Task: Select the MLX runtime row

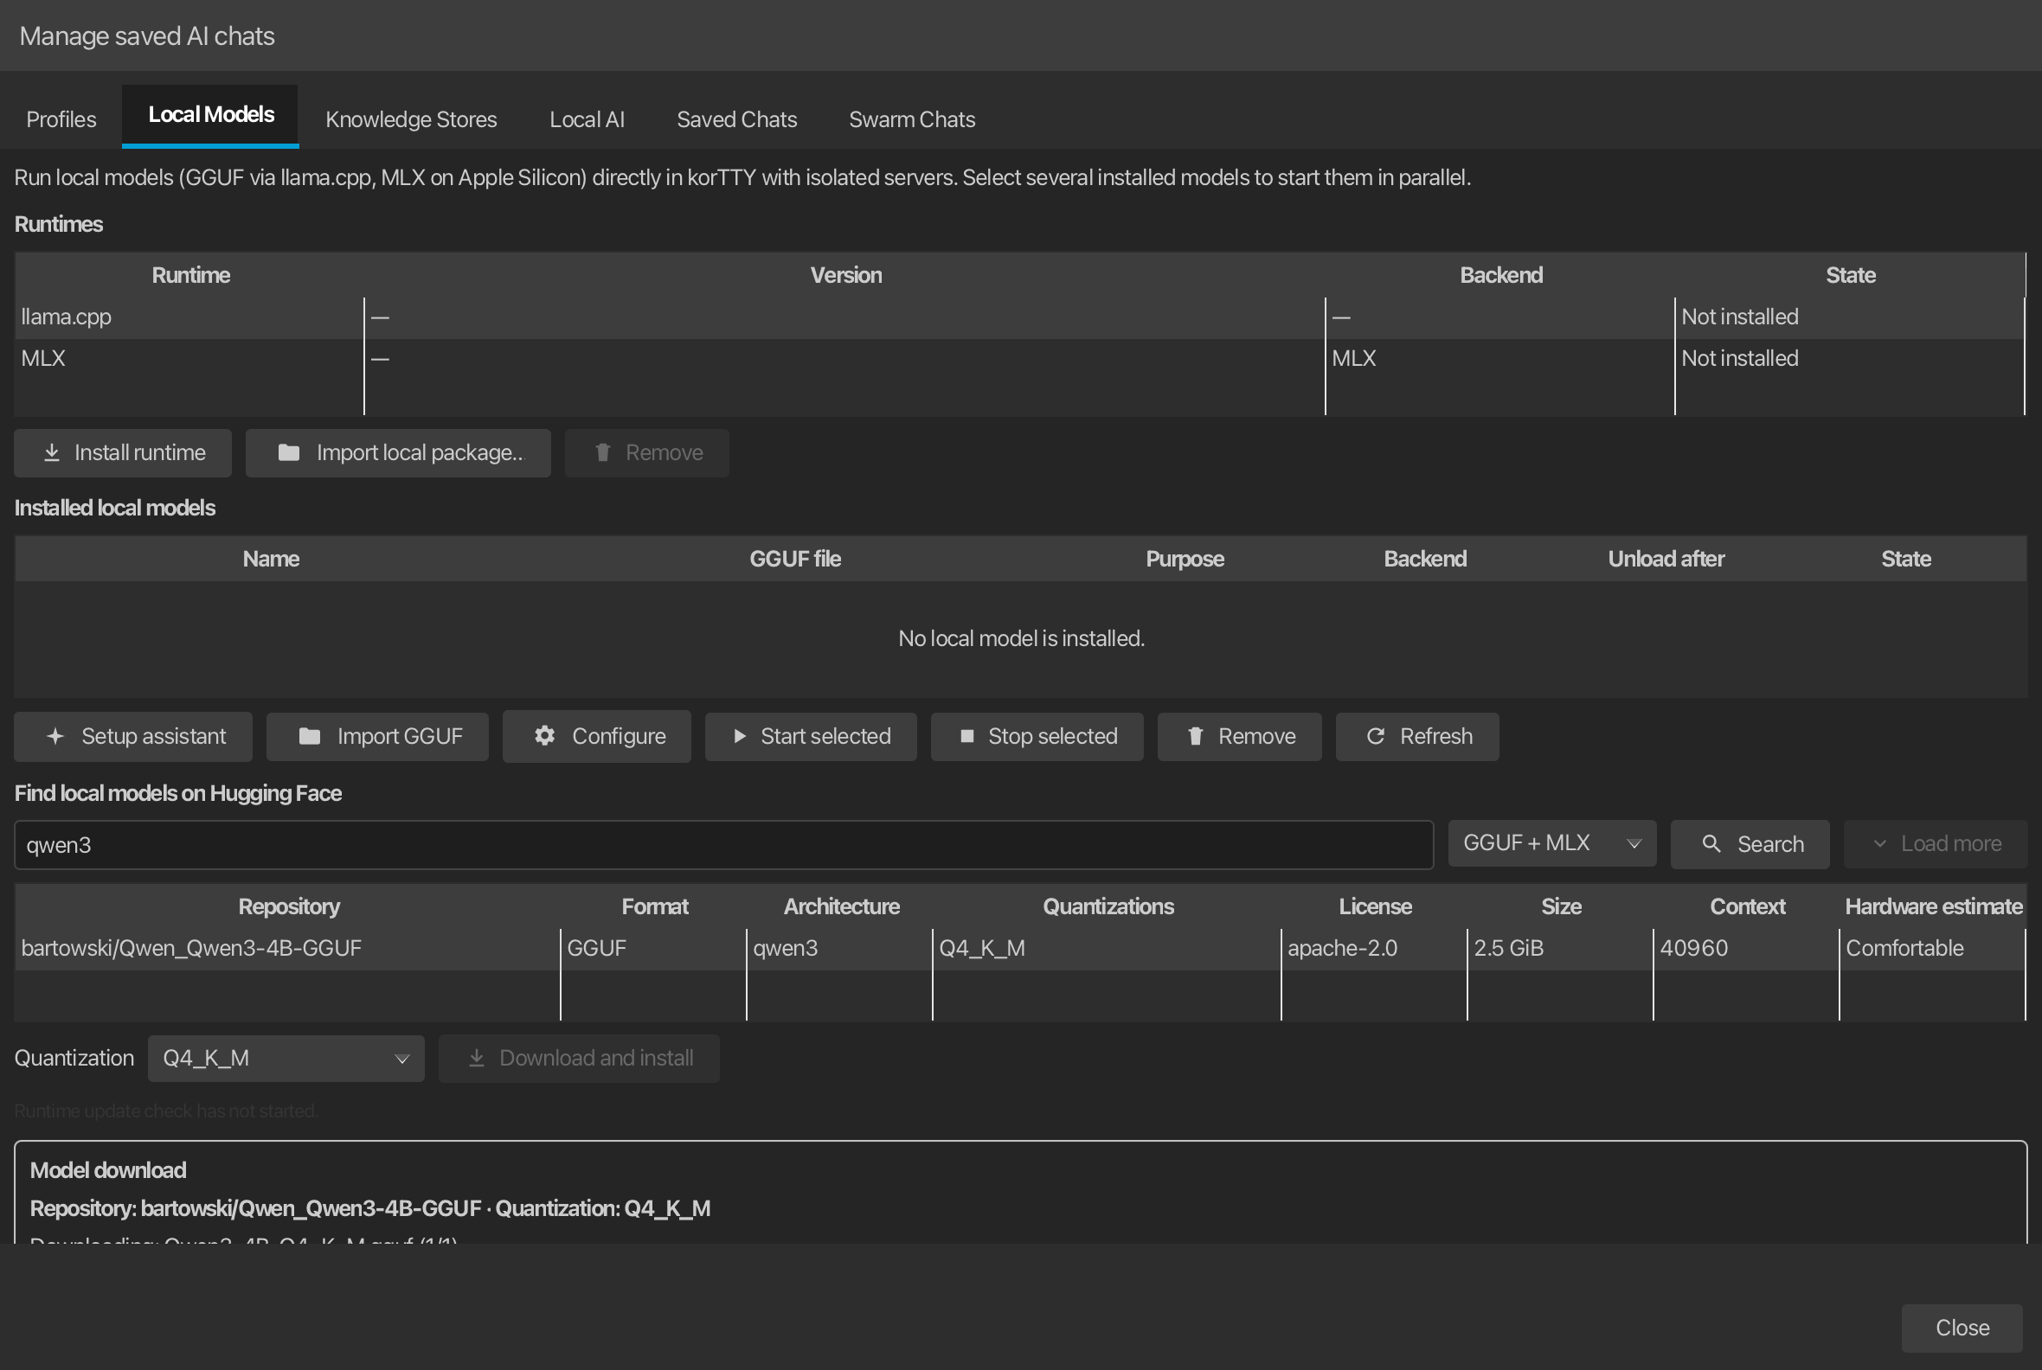Action: pos(1019,359)
